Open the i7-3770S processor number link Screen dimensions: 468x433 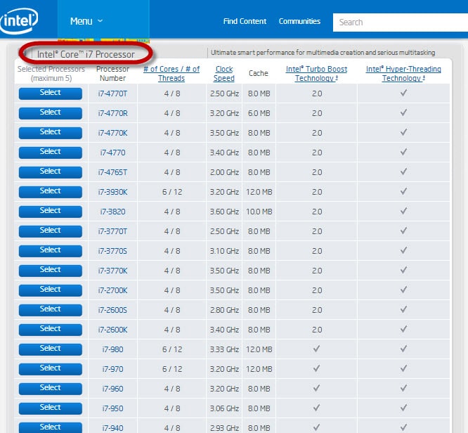pyautogui.click(x=112, y=250)
